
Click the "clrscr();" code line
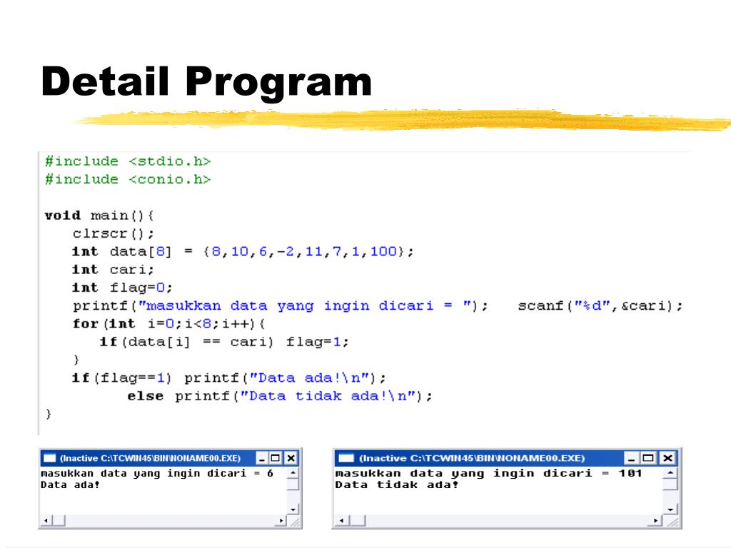pyautogui.click(x=113, y=233)
